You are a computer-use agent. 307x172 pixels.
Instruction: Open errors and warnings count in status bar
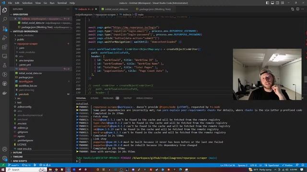(45, 165)
